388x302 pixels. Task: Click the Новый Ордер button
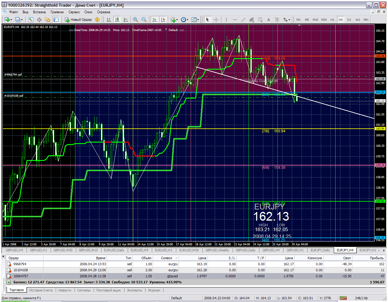click(x=78, y=20)
